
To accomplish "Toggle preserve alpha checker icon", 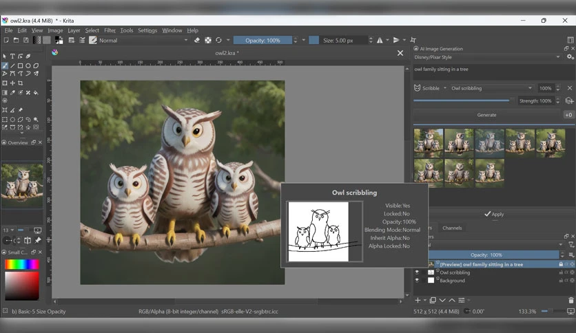I will (x=208, y=40).
